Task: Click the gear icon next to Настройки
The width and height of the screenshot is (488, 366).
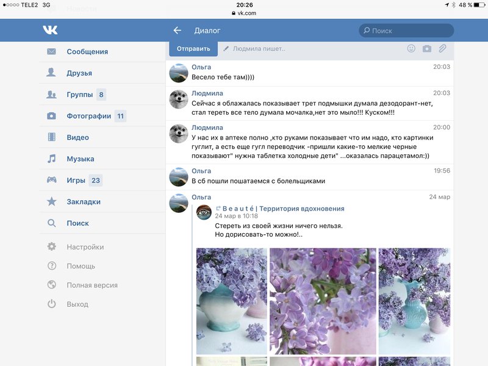Action: [x=52, y=246]
